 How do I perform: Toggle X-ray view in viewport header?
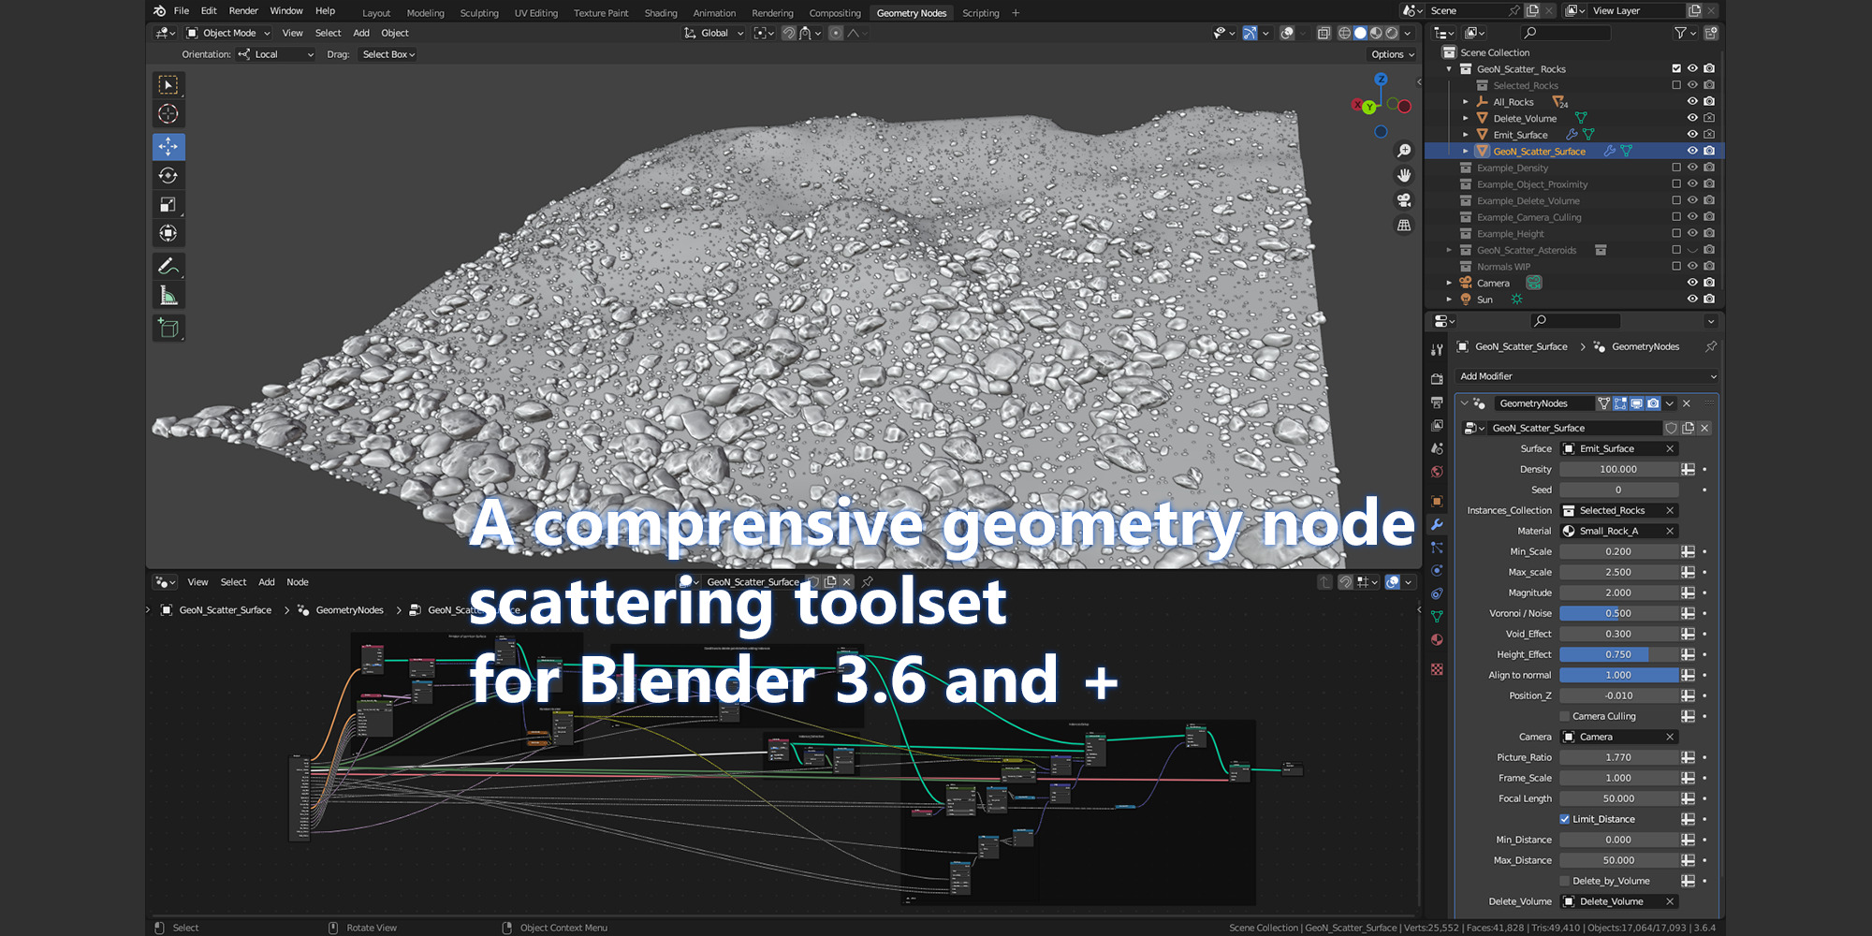click(1324, 33)
